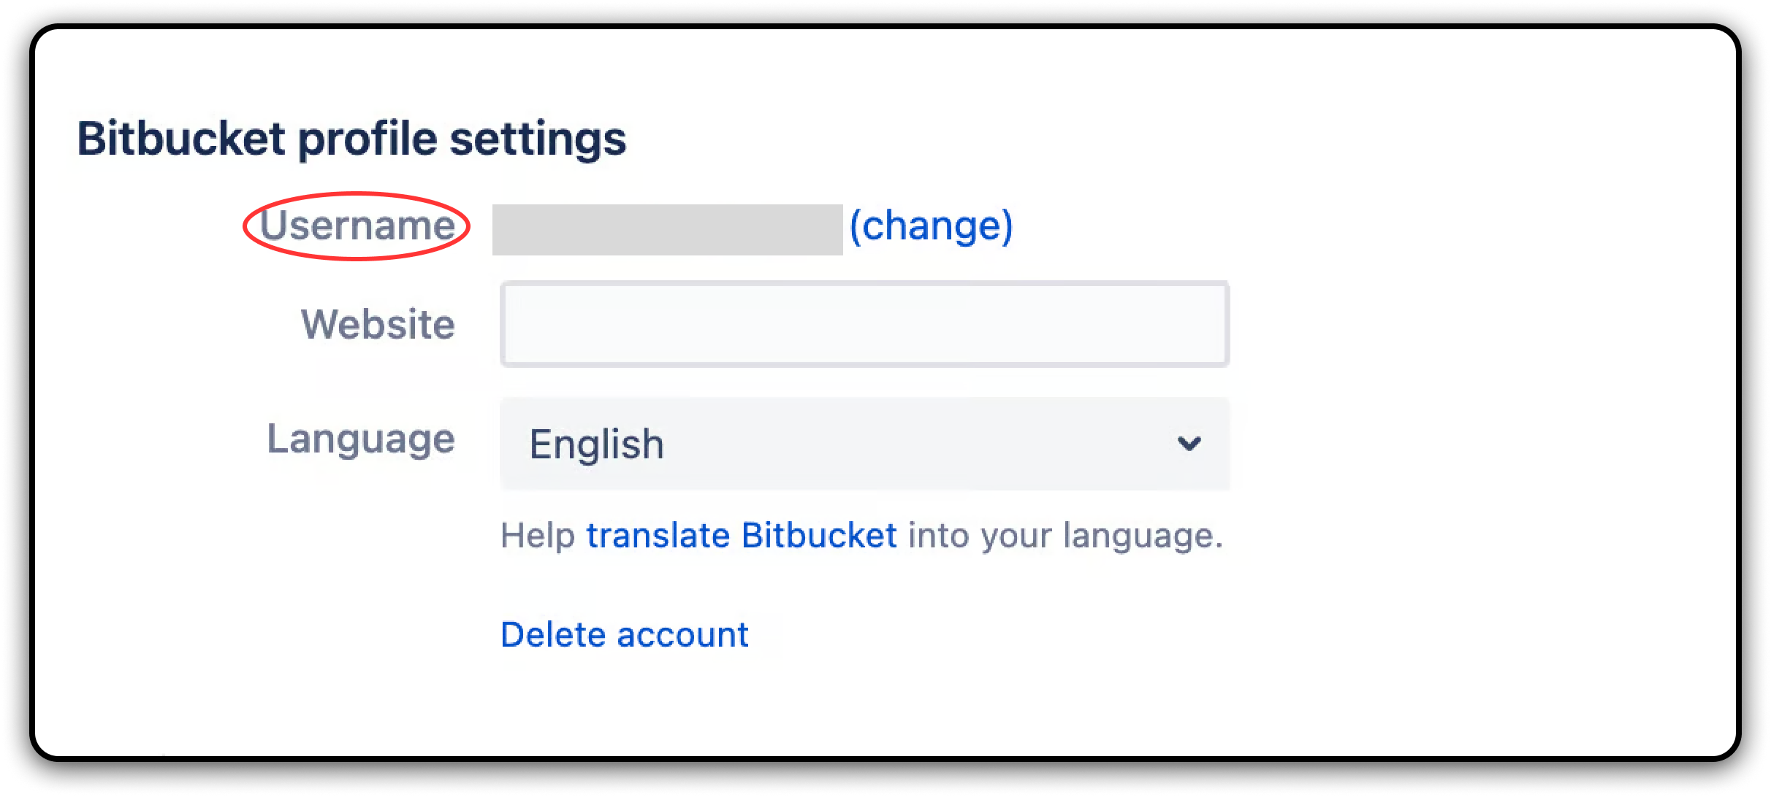Focus the Website text input field
1771x797 pixels.
point(864,324)
